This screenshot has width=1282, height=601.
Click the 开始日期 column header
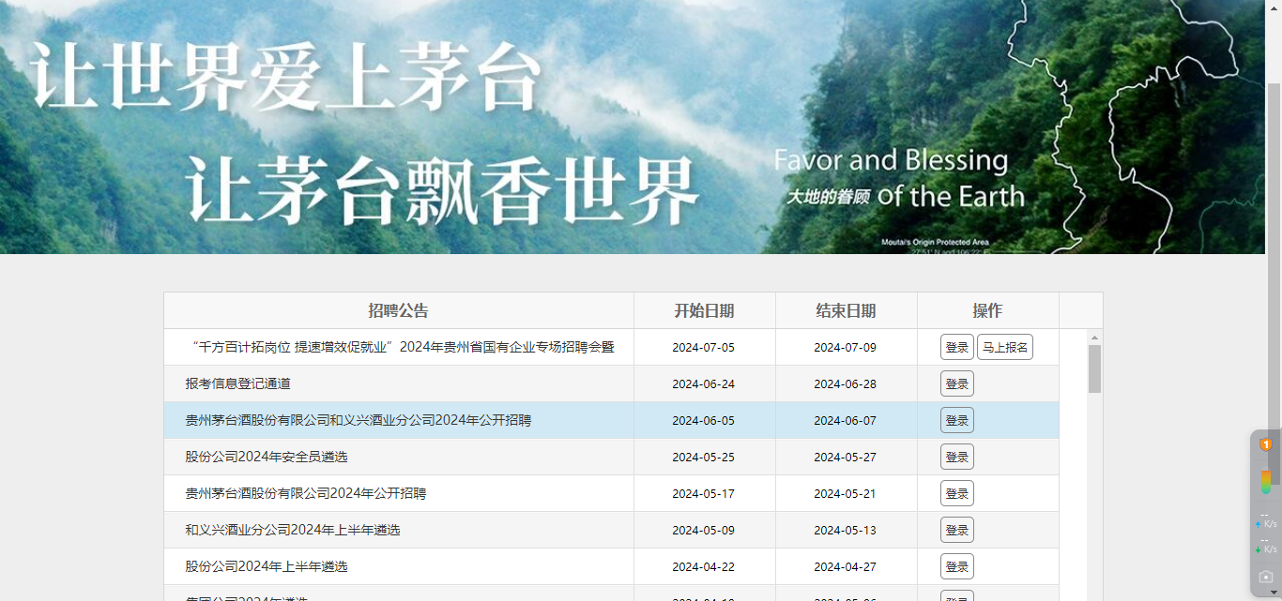(x=705, y=310)
